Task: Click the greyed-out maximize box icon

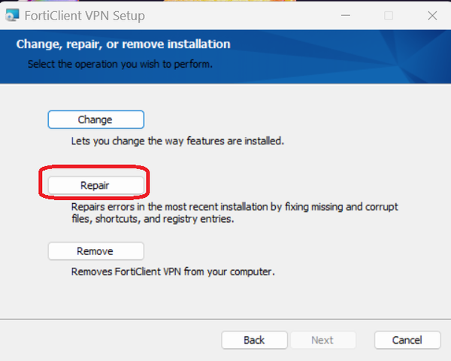Action: tap(389, 16)
